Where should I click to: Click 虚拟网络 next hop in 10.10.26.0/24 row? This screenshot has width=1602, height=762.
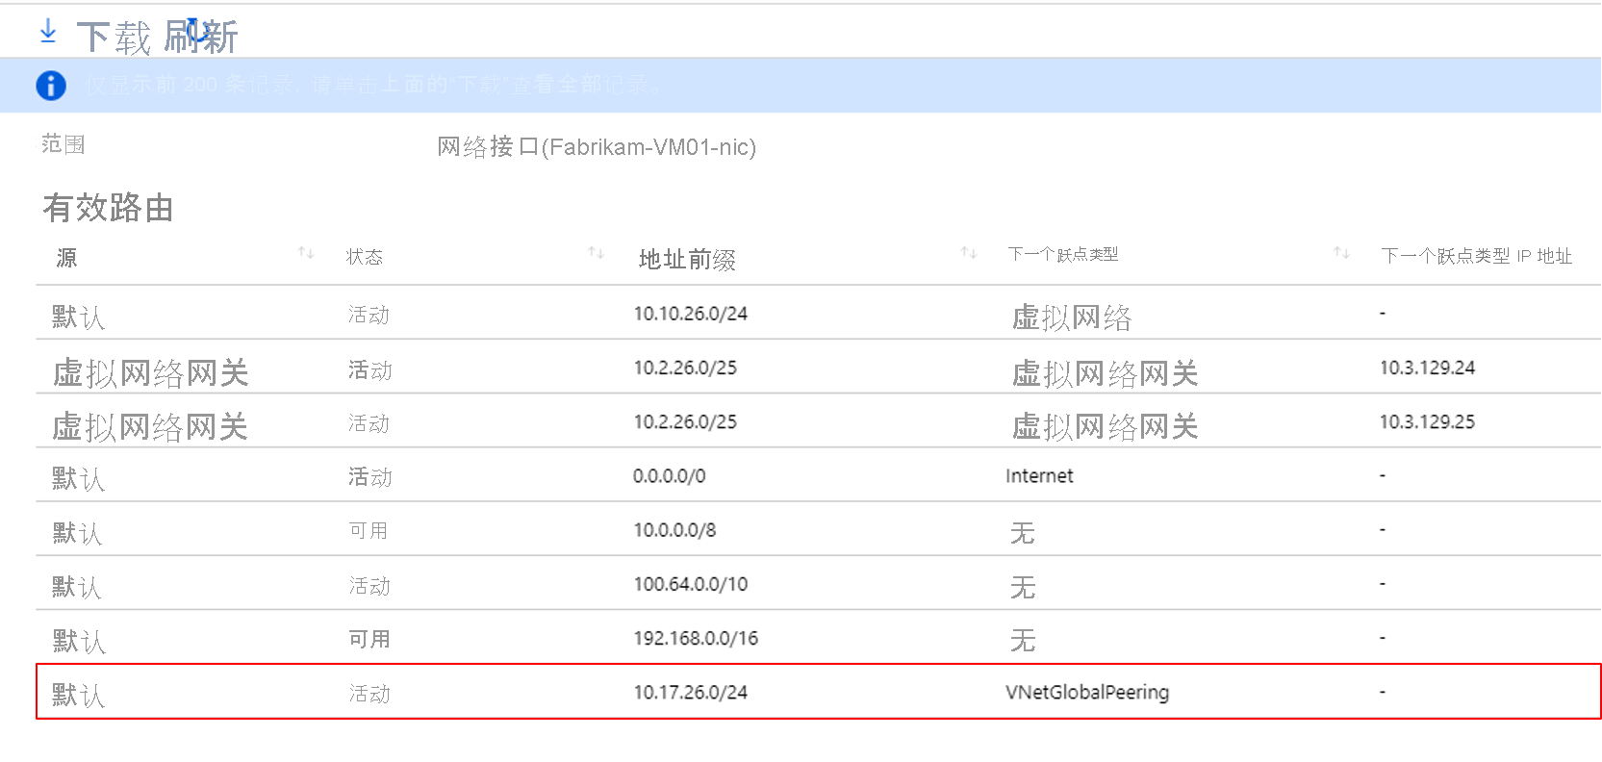tap(1072, 317)
